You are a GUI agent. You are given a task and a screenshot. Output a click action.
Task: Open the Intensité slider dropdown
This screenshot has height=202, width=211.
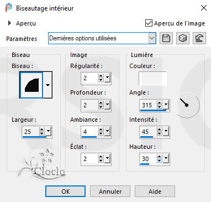click(x=166, y=131)
